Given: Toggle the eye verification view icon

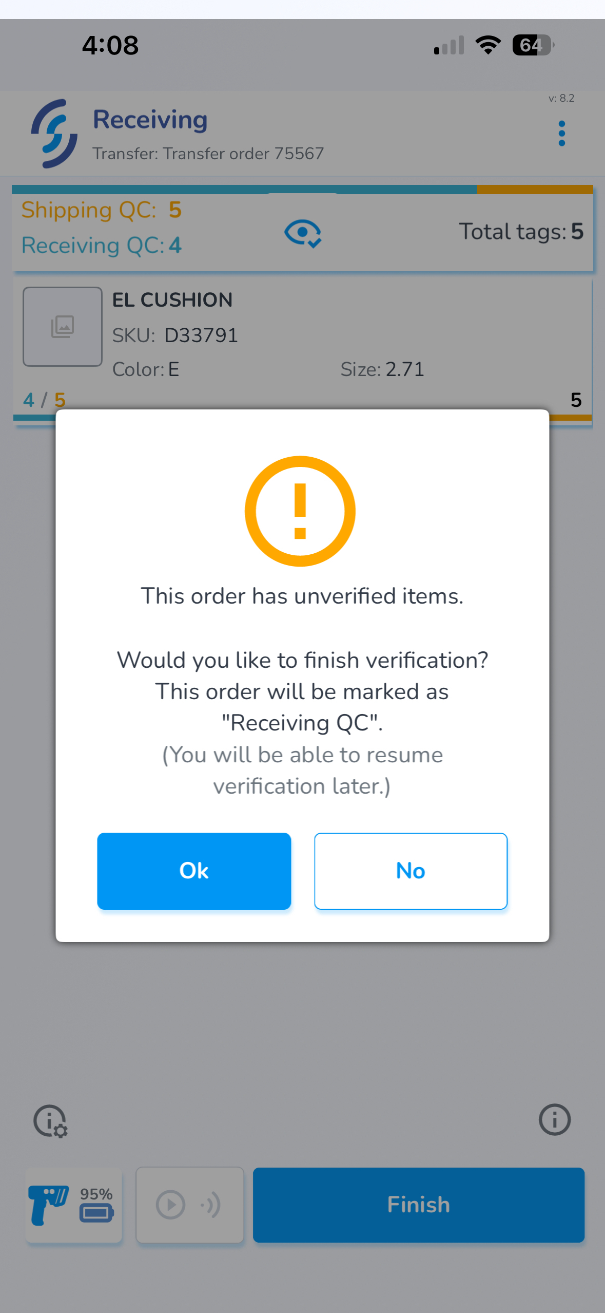Looking at the screenshot, I should (303, 233).
